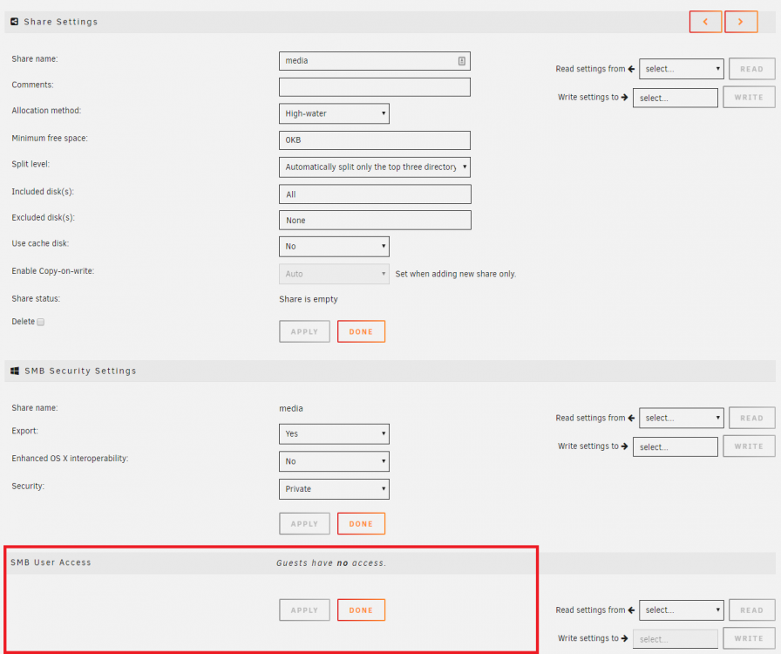Click SMB User Access 'Write settings to' selector
Screen dimensions: 781x654
675,638
